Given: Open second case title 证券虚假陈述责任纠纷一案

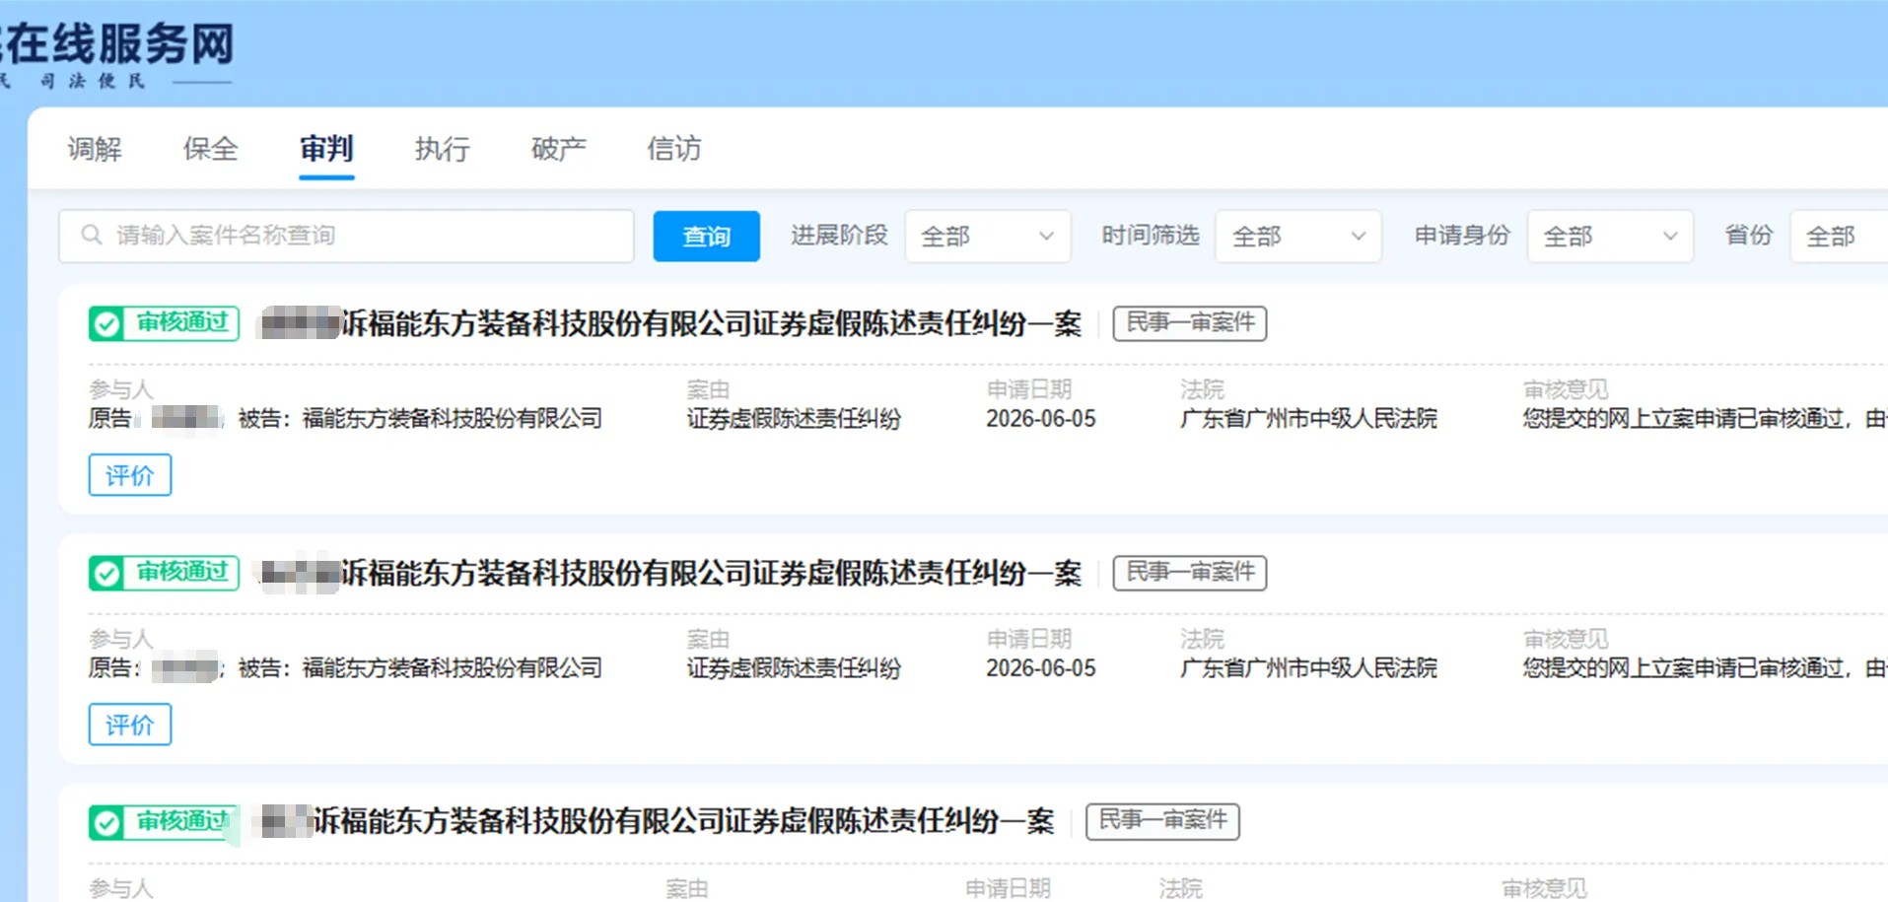Looking at the screenshot, I should [917, 573].
